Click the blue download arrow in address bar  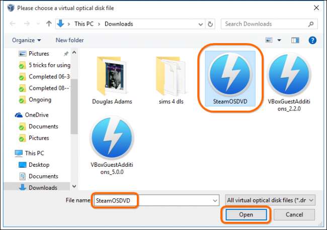[60, 24]
